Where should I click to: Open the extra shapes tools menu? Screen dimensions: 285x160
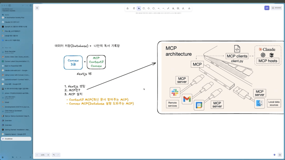click(189, 8)
